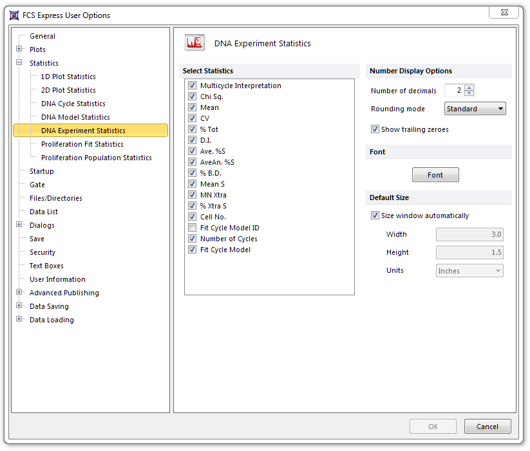Open the Rounding mode dropdown
Viewport: 530px width, 451px height.
click(x=475, y=109)
